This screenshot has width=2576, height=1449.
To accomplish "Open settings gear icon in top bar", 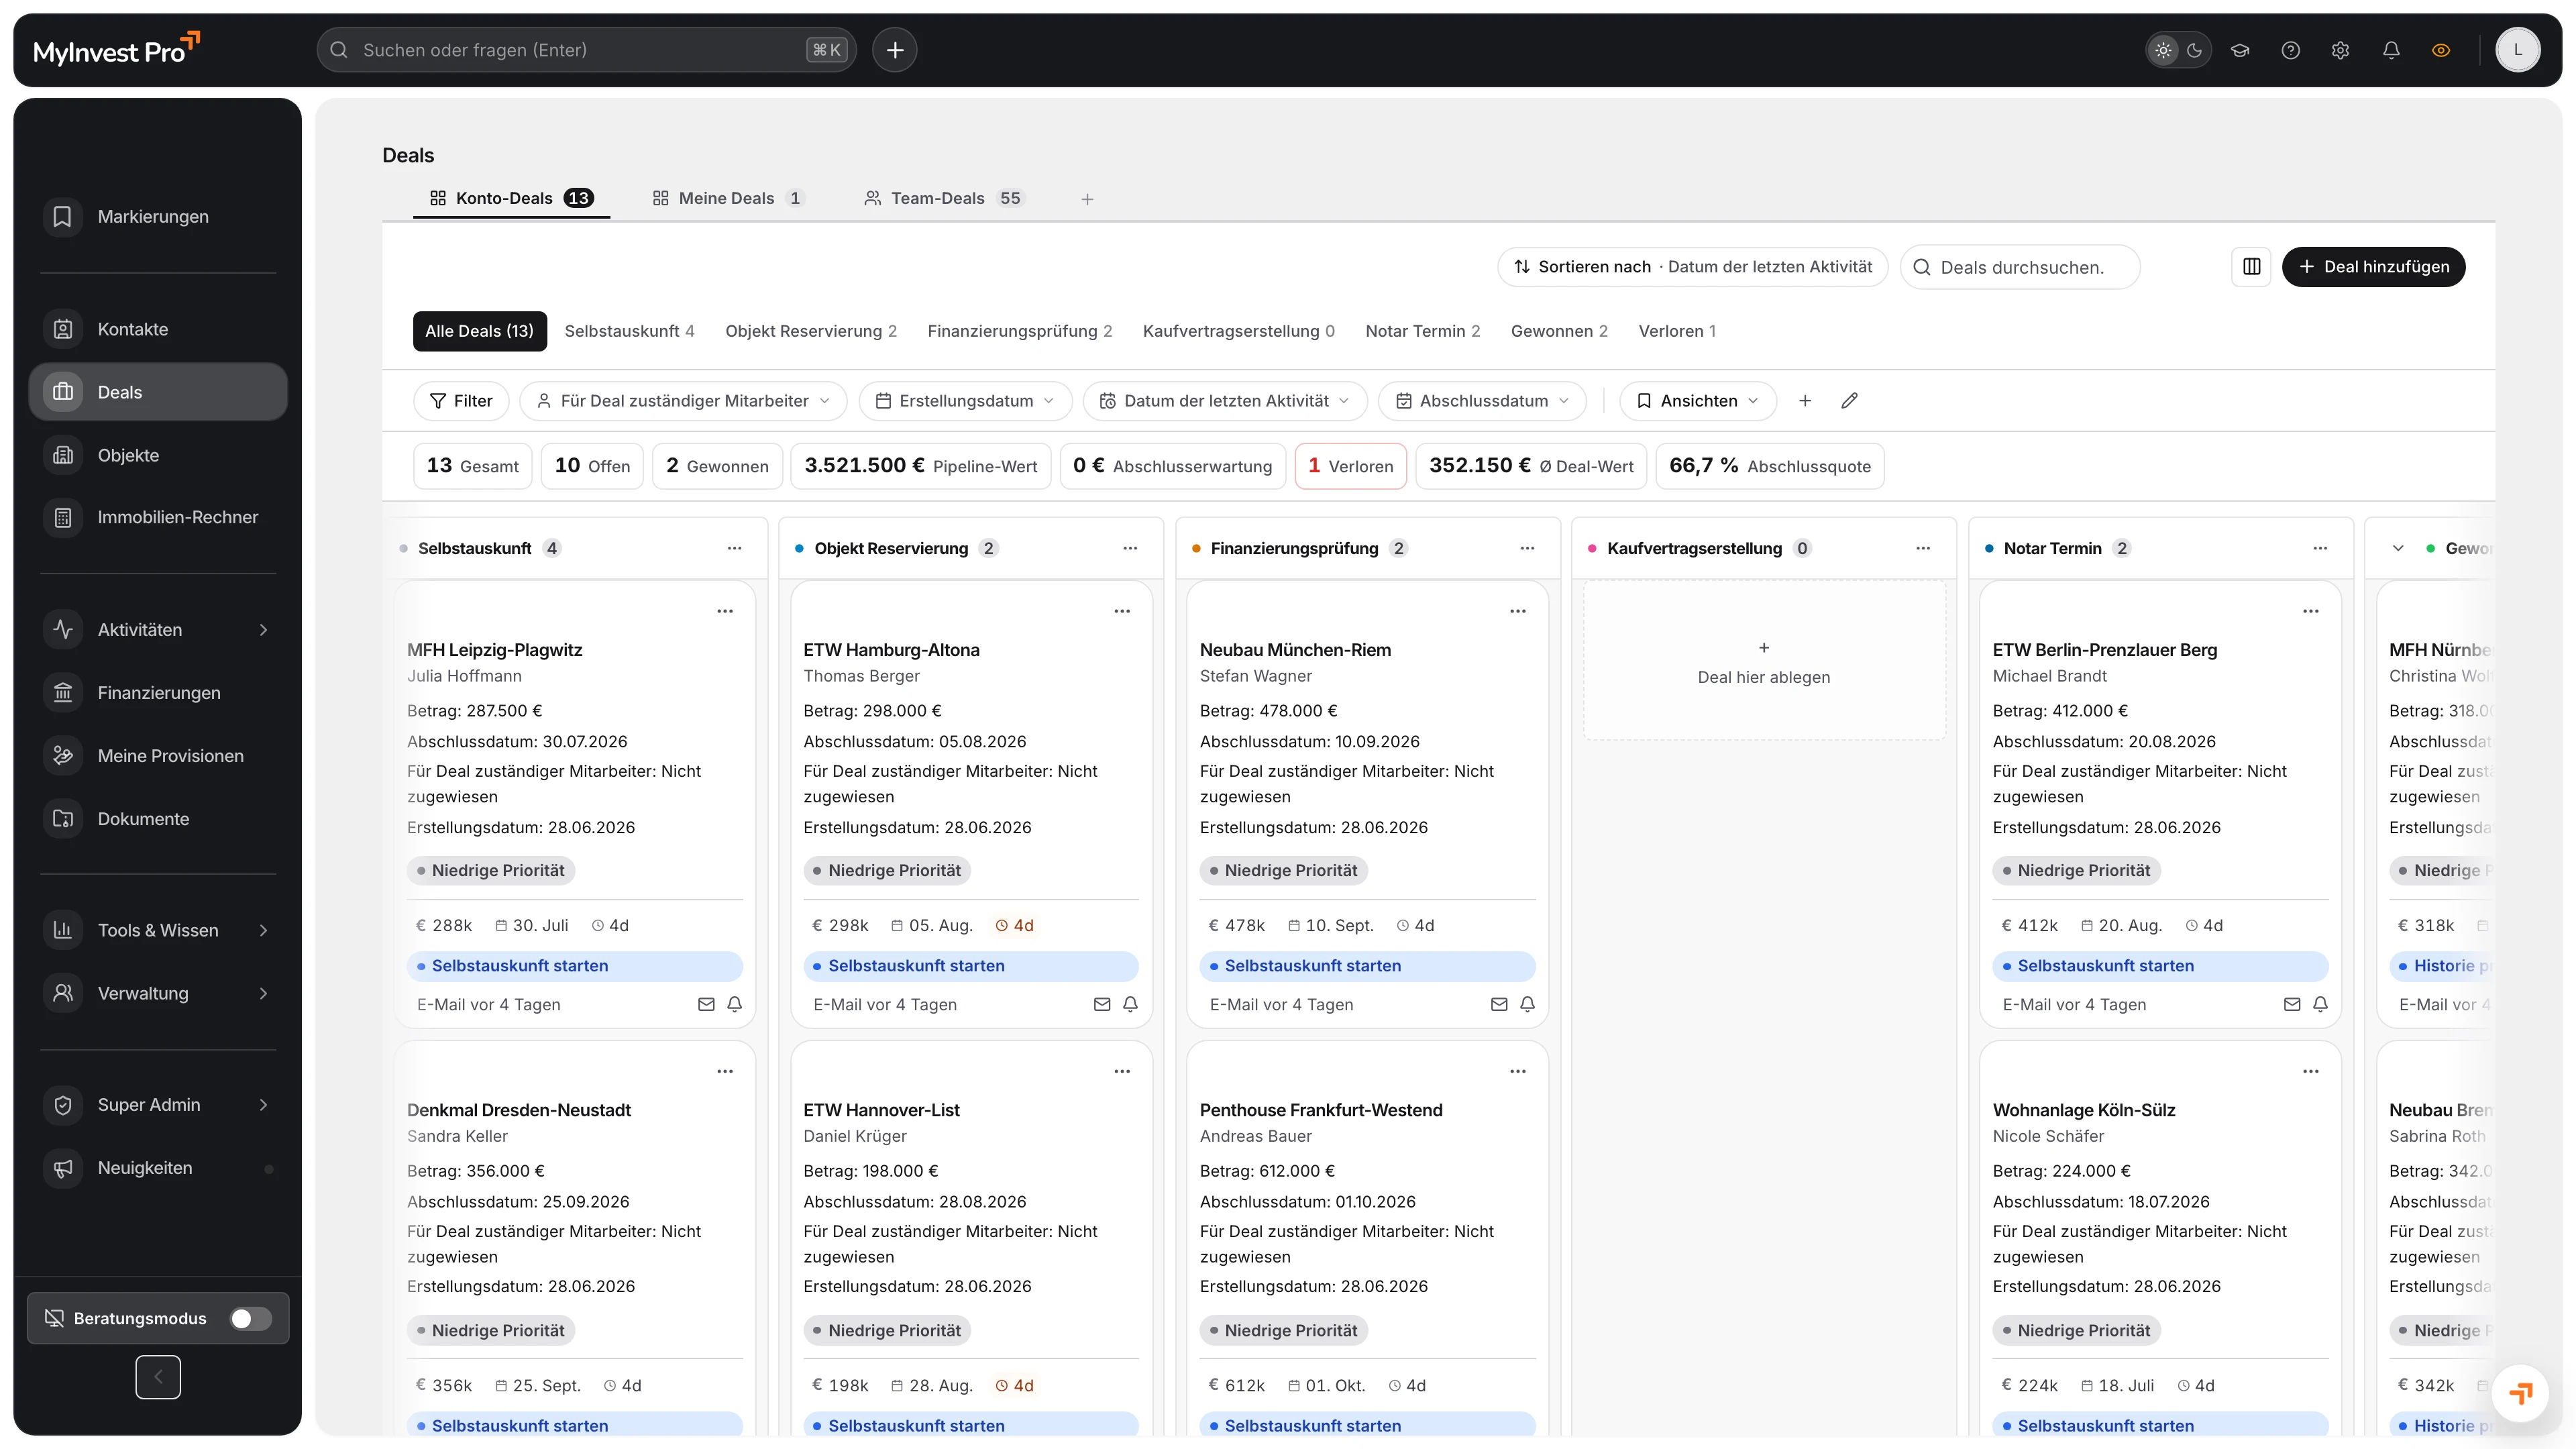I will 2340,50.
